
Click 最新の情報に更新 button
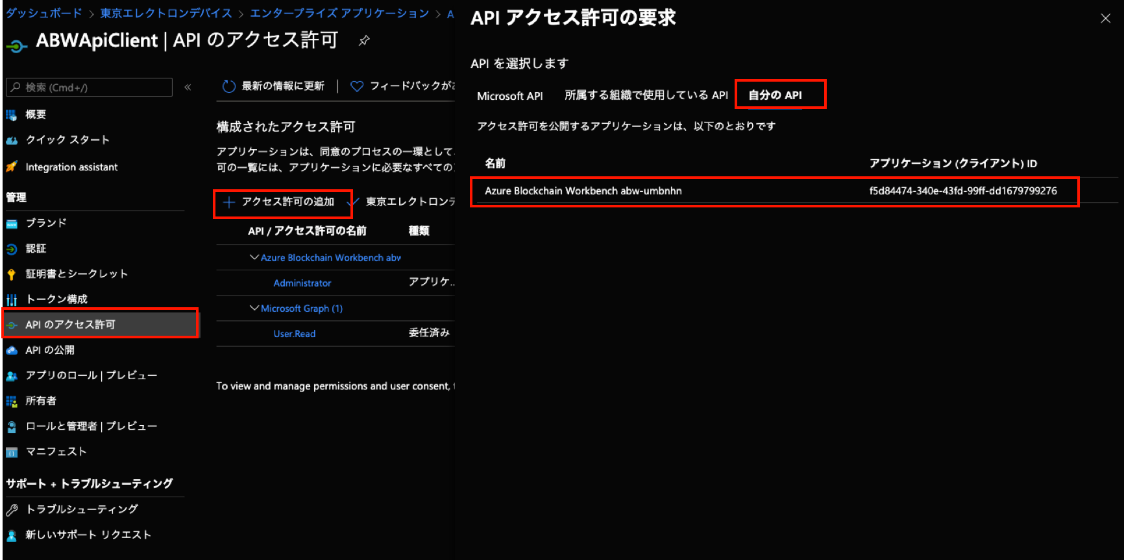click(x=274, y=86)
